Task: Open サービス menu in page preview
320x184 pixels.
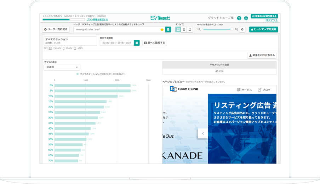Action: coord(244,90)
